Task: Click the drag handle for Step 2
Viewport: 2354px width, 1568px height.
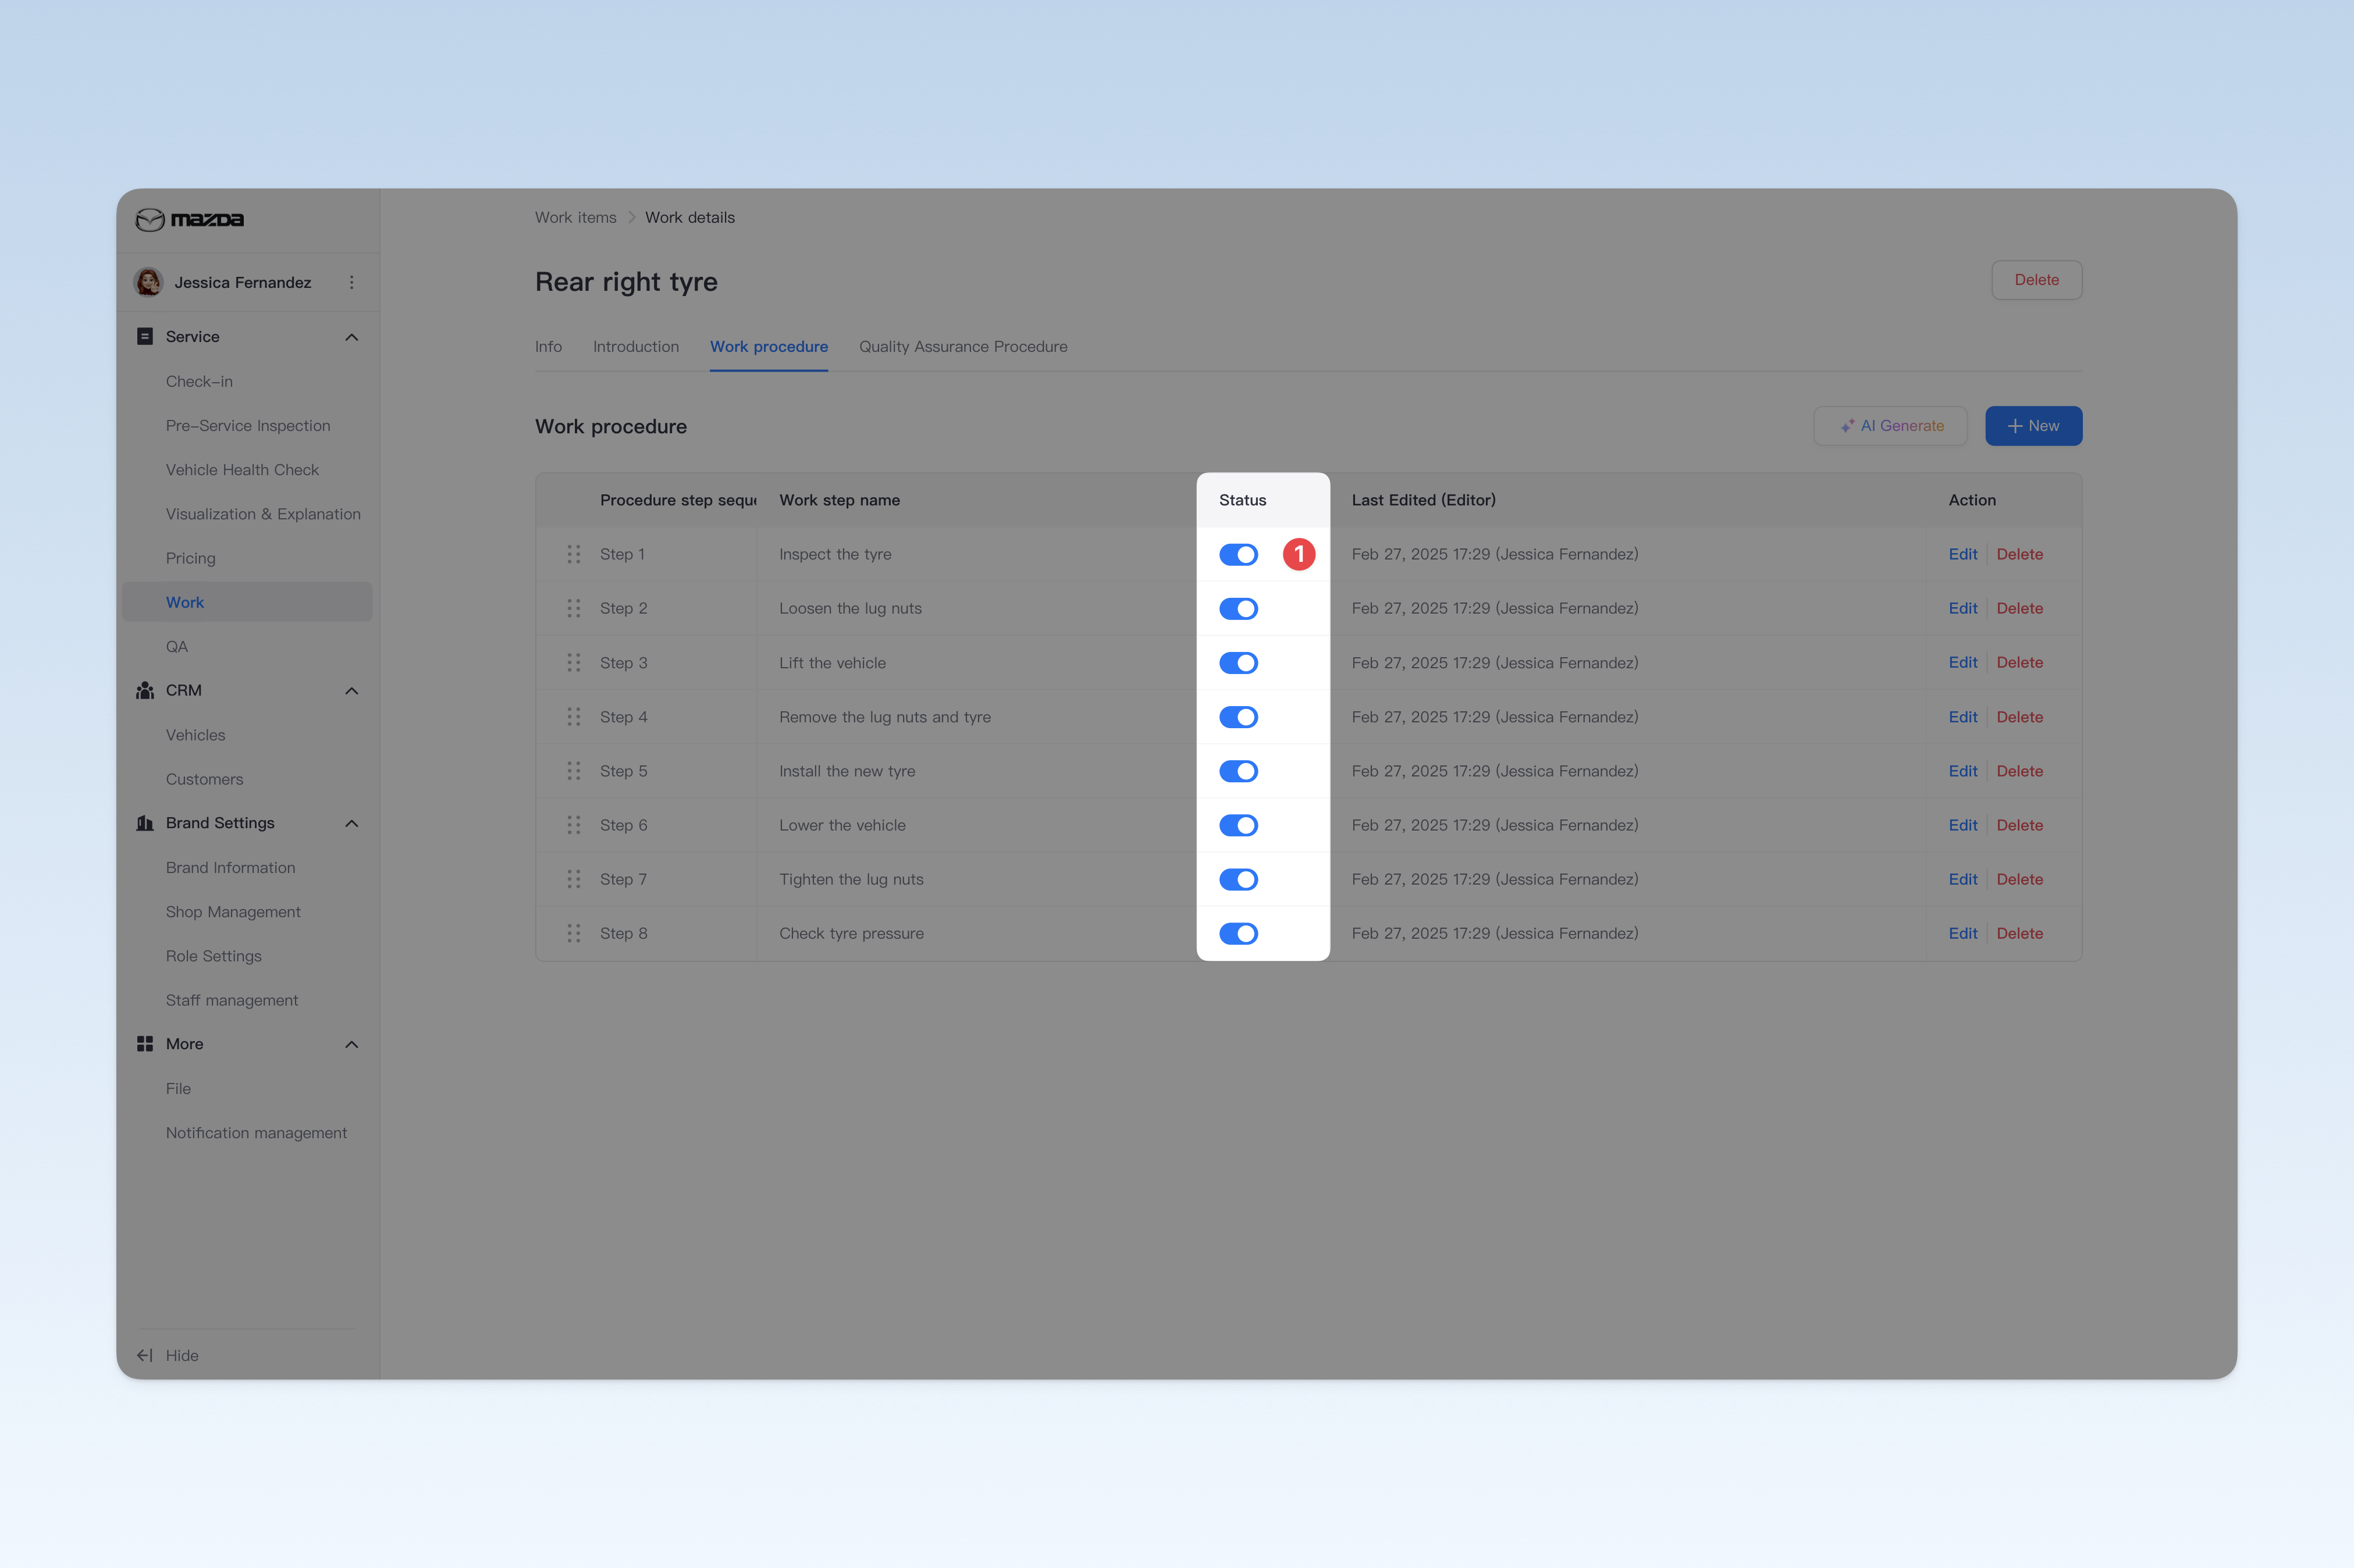Action: (x=574, y=608)
